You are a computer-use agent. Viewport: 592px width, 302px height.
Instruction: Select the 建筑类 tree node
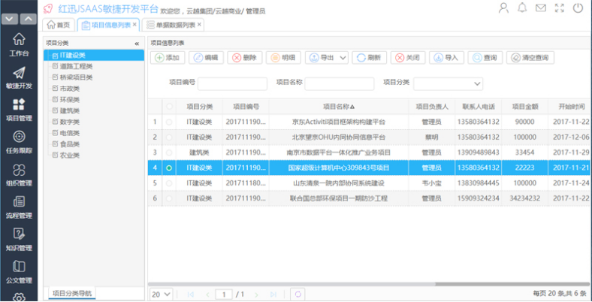[69, 111]
